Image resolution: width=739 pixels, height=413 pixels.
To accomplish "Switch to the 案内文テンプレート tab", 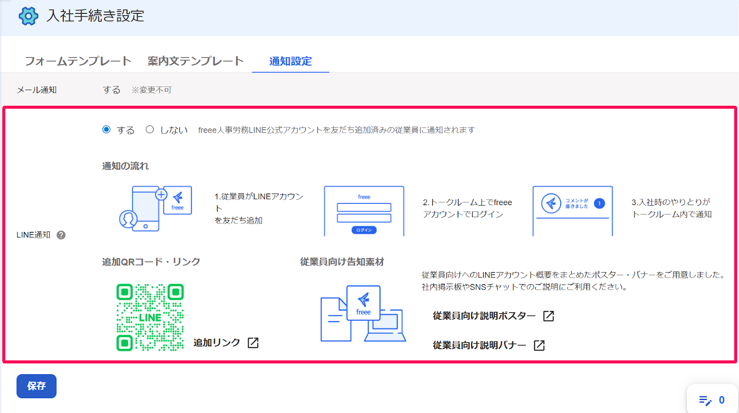I will [x=195, y=61].
